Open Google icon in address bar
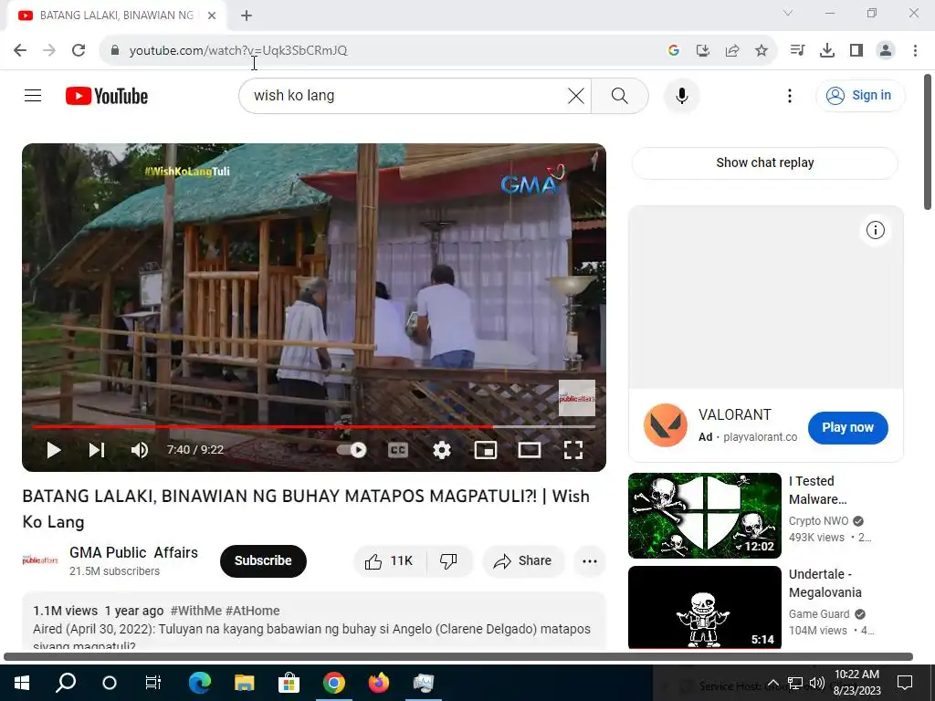The image size is (935, 701). 674,50
